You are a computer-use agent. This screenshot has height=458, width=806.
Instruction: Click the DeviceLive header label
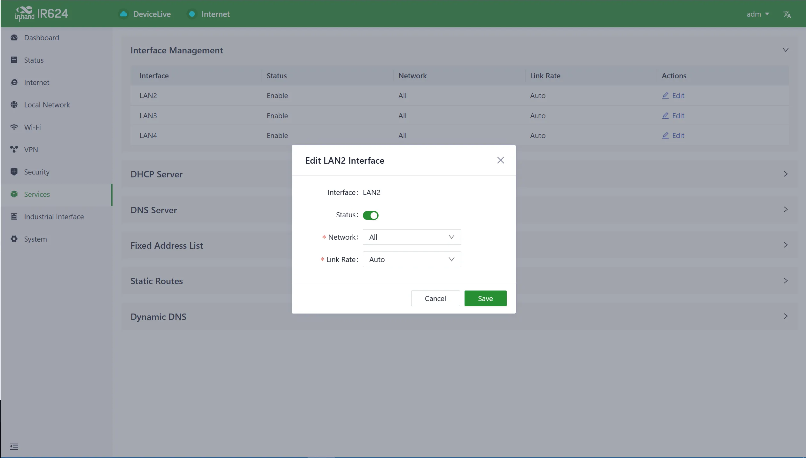152,14
